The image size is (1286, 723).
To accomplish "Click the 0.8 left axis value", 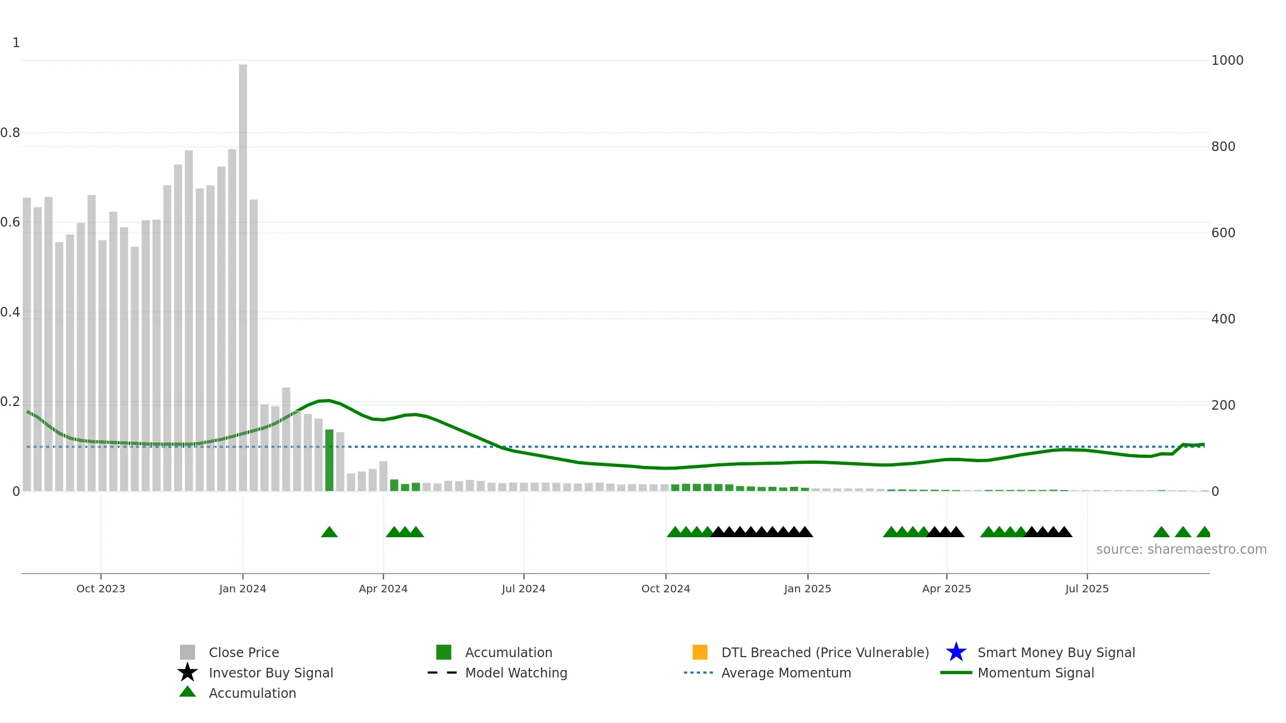I will point(10,133).
